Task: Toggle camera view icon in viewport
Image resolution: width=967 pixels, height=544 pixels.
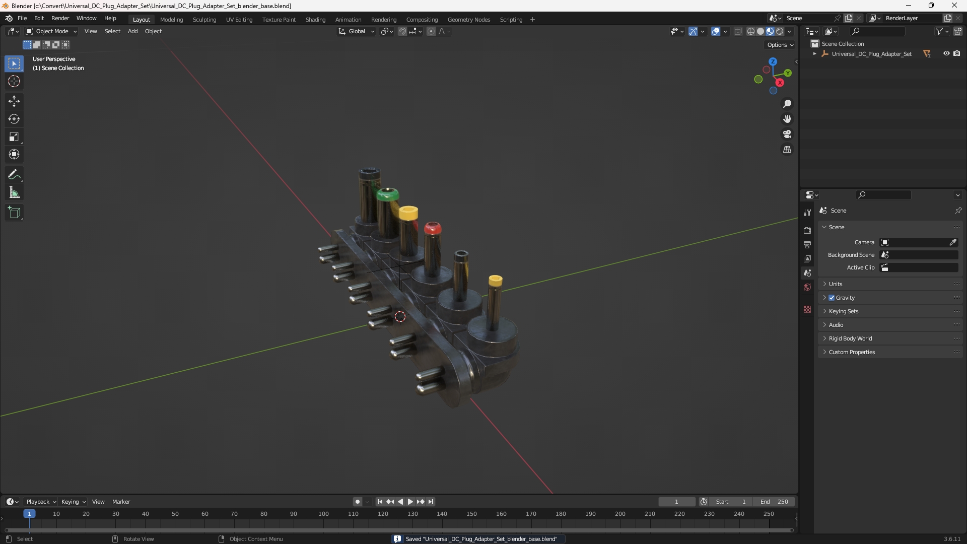Action: (x=787, y=134)
